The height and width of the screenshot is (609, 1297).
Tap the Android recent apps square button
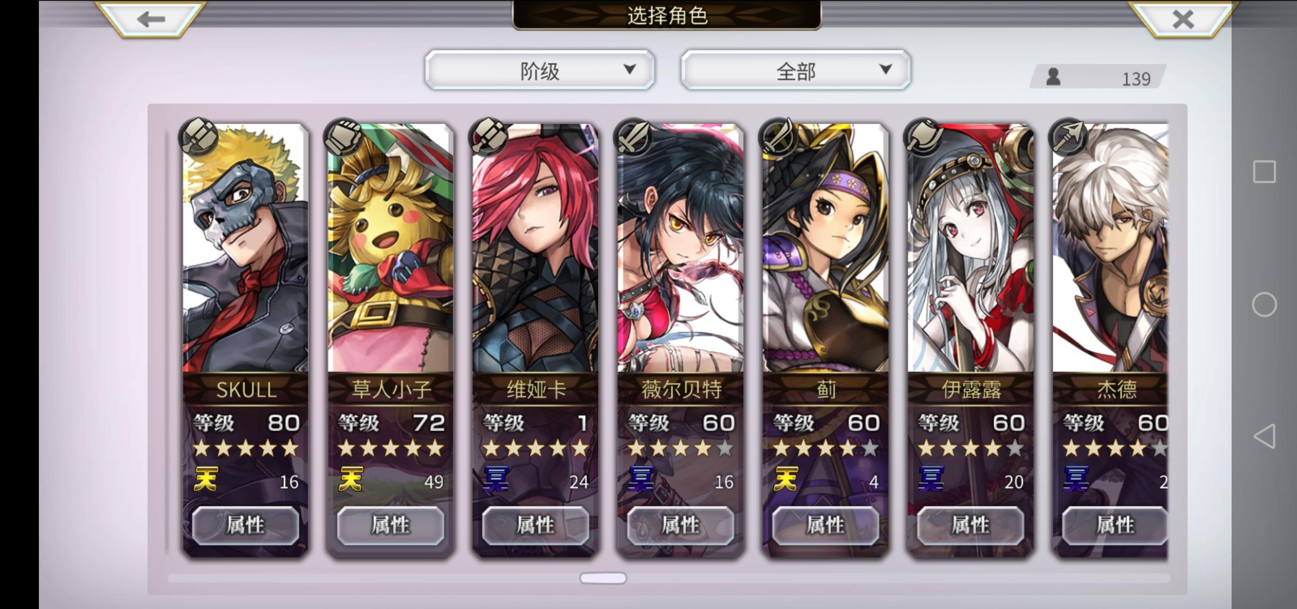(x=1264, y=172)
